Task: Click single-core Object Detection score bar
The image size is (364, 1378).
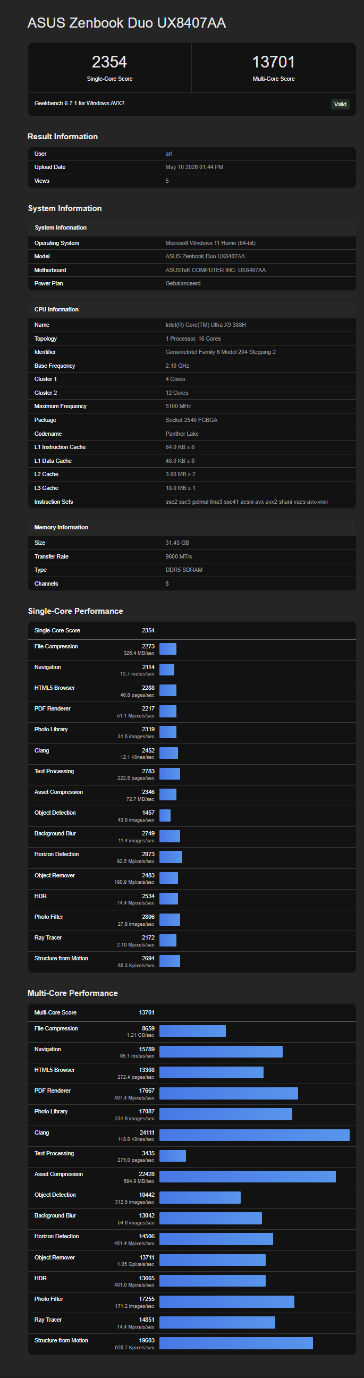Action: click(x=165, y=815)
